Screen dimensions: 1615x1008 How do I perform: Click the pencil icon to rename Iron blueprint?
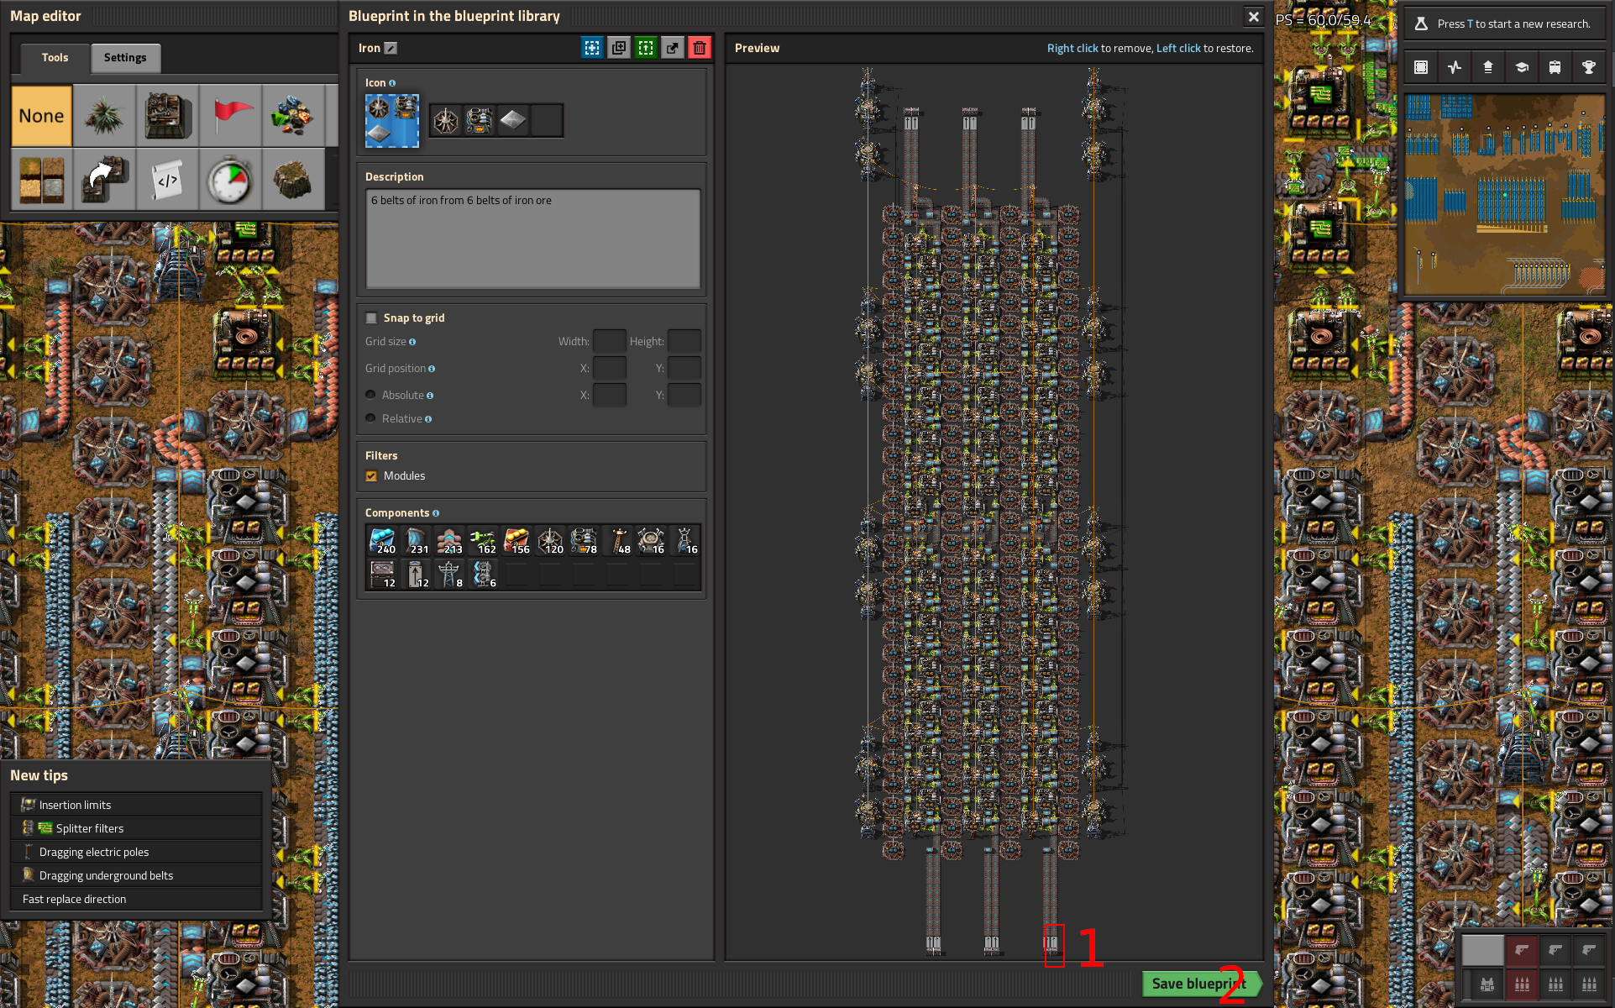391,48
